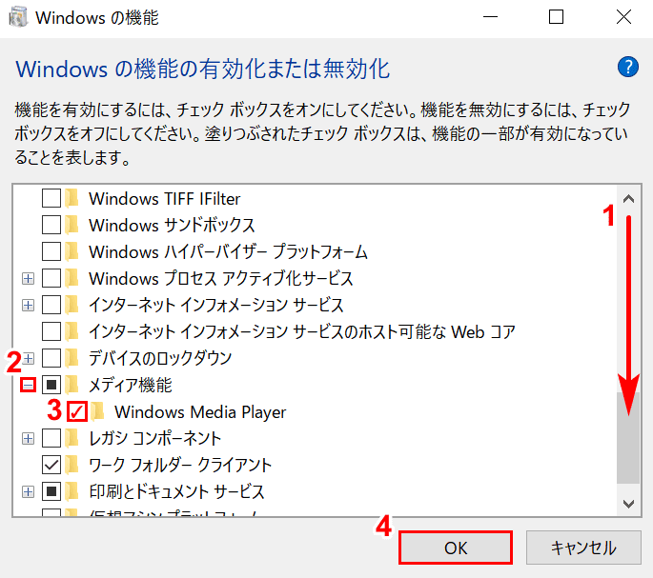653x578 pixels.
Task: Collapse the メディア機能 node
Action: [x=28, y=385]
